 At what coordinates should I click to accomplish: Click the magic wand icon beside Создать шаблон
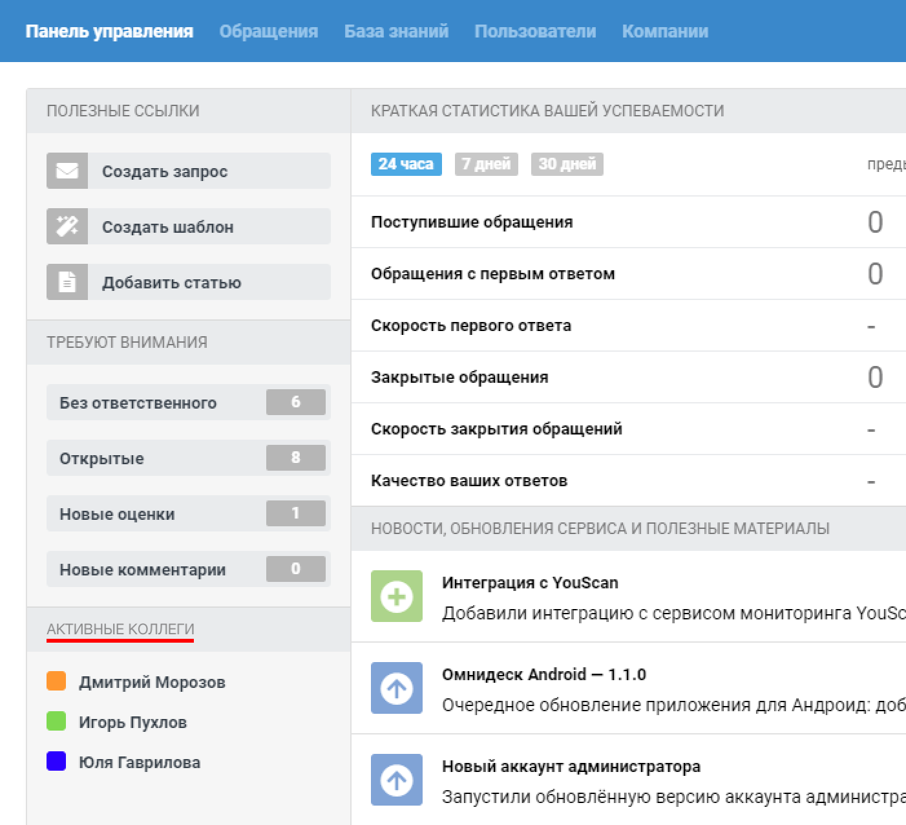click(x=67, y=226)
